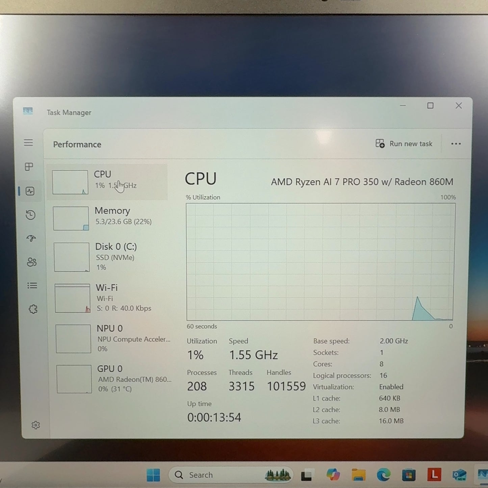Select the Wi-Fi performance item
Viewport: 488px width, 488px height.
coord(110,298)
